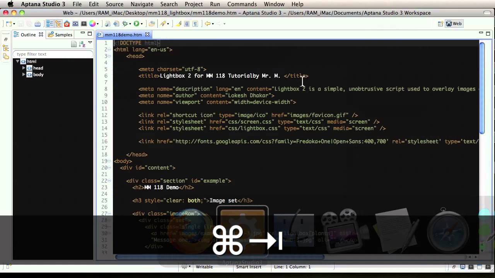Click the Print toolbar icon
This screenshot has width=495, height=278.
38,24
